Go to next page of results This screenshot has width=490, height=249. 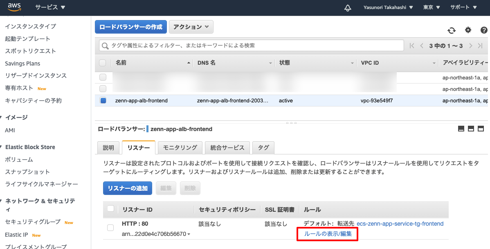pyautogui.click(x=471, y=46)
